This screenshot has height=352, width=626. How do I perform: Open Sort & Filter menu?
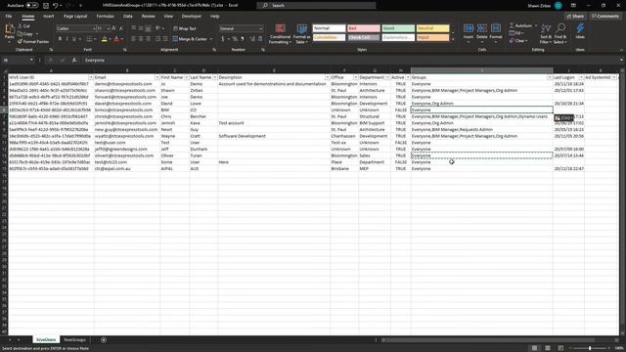point(546,33)
